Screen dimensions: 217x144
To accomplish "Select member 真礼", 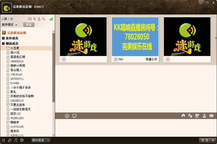I will pyautogui.click(x=26, y=92).
